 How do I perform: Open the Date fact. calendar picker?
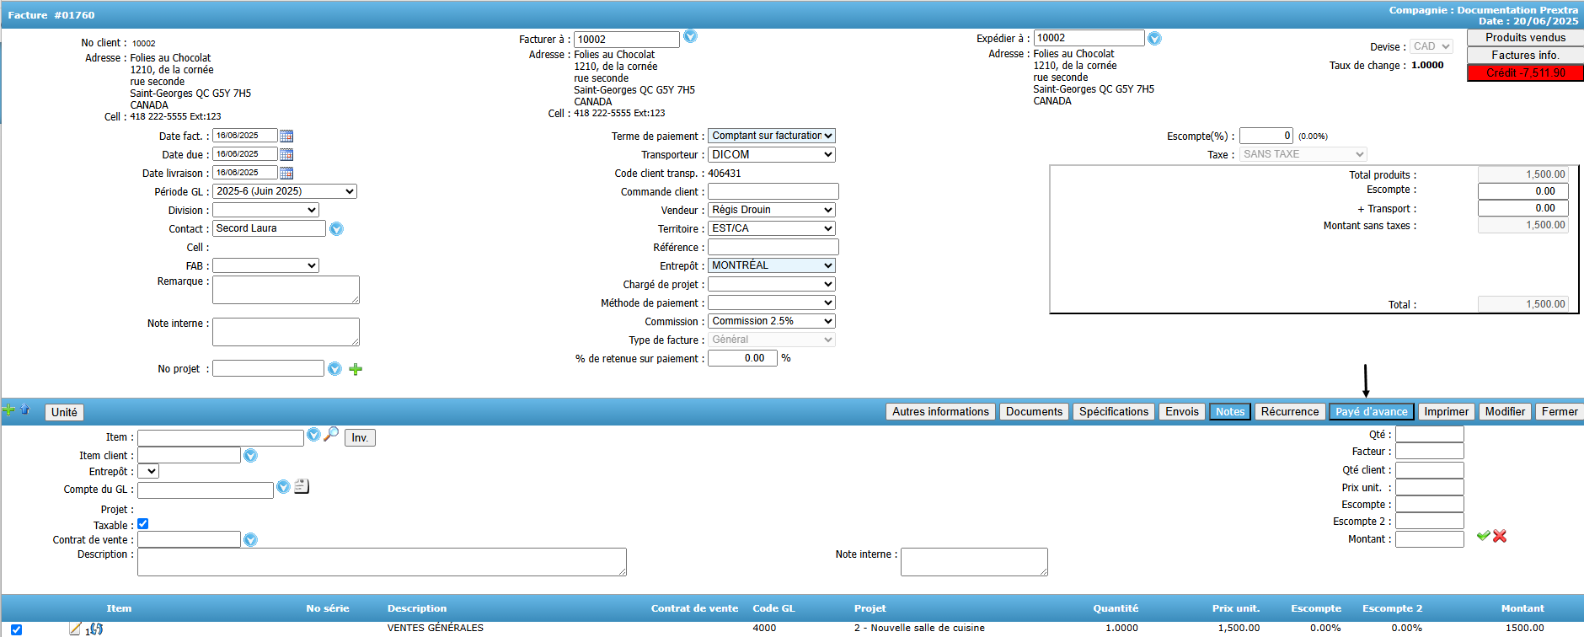tap(286, 136)
